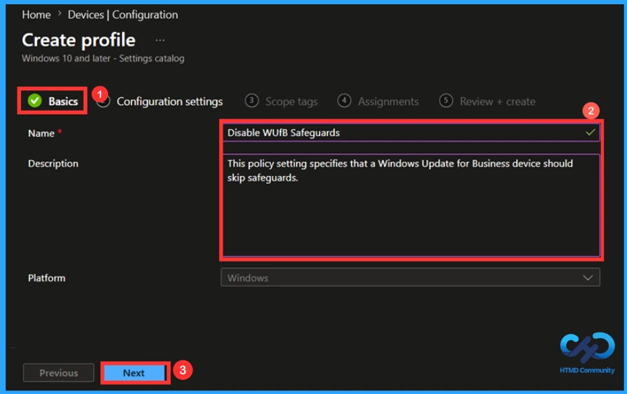
Task: Edit the Name field Disable WUfB Safeguards
Action: [411, 133]
